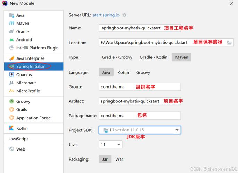Open the Project SDK dropdown
This screenshot has width=238, height=173.
tap(140, 130)
